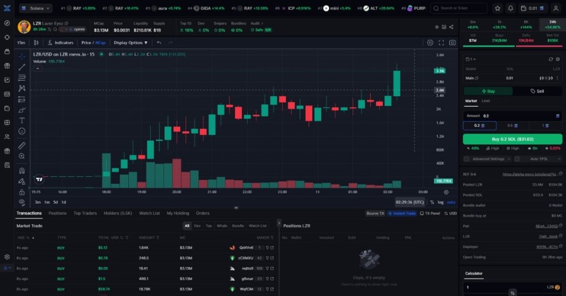Switch to the Sell side

point(537,91)
